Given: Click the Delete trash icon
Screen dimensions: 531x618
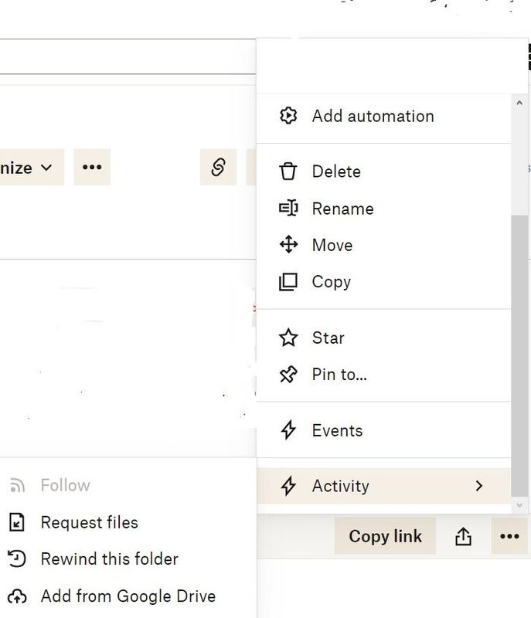Looking at the screenshot, I should pos(288,171).
